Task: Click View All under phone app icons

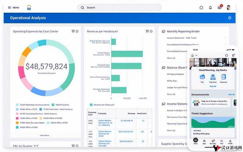Action: point(213,86)
